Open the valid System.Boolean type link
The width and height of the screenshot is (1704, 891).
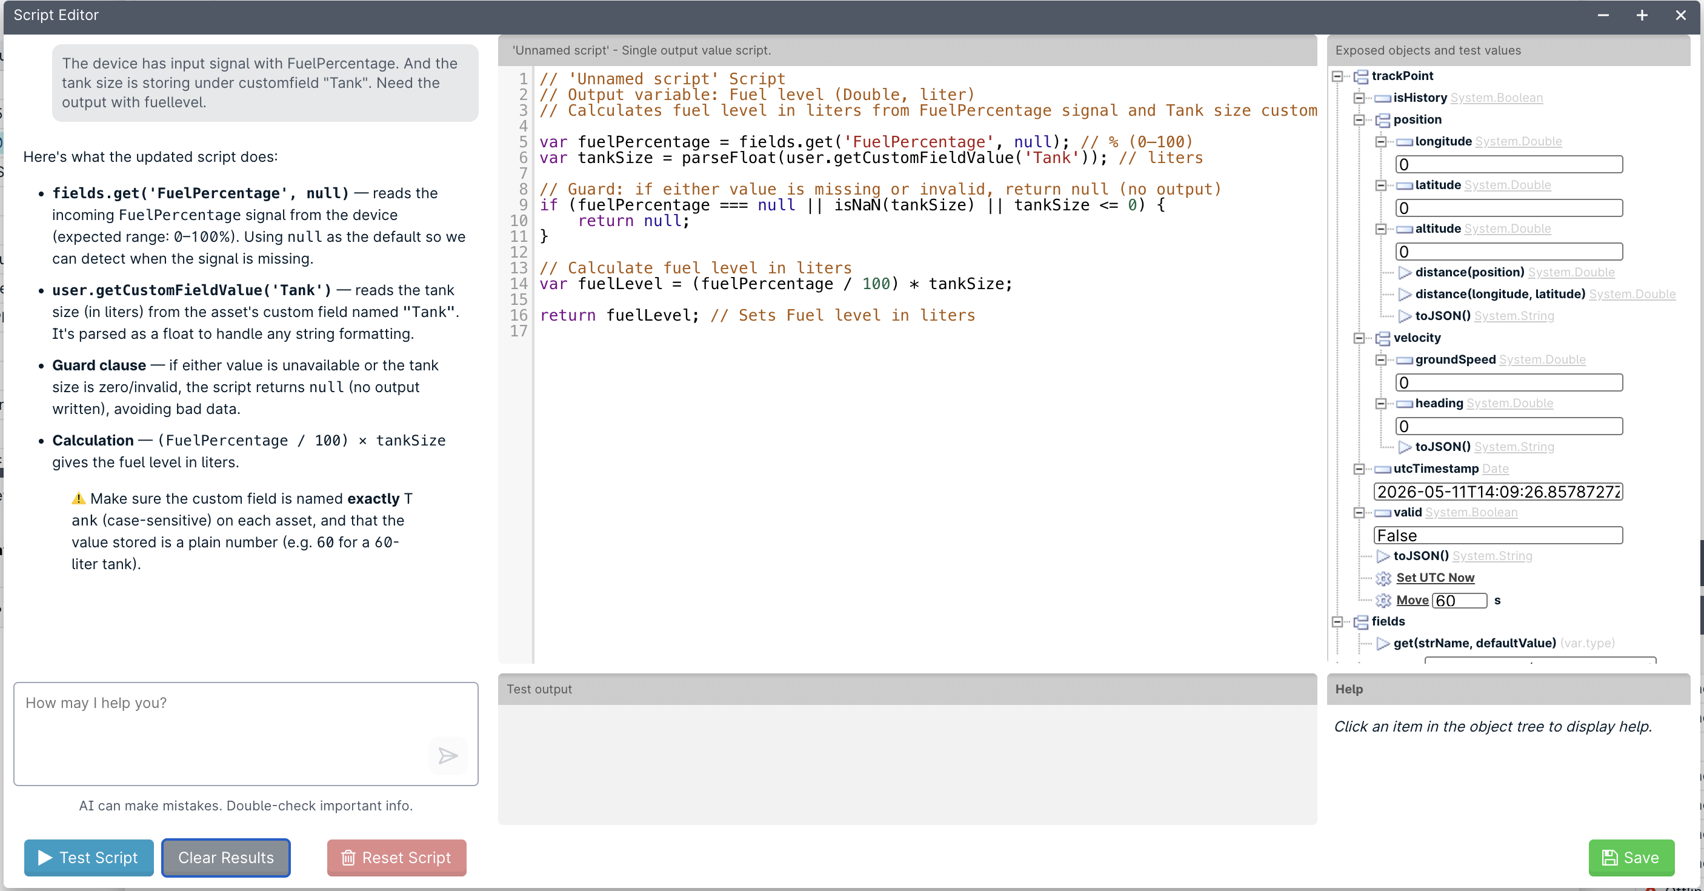click(x=1471, y=513)
